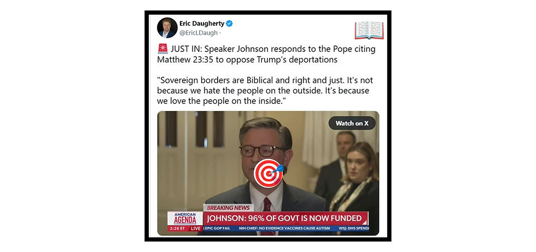Click the open book emoji icon

coord(369,31)
